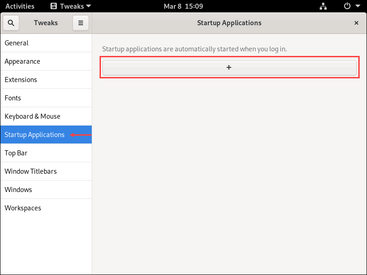Open the network status icon in top bar
Image resolution: width=367 pixels, height=275 pixels.
tap(323, 6)
